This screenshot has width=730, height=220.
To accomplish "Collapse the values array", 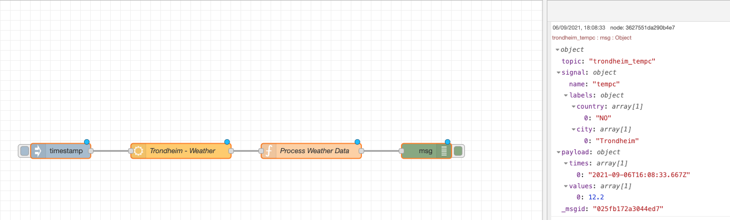I will (x=566, y=186).
